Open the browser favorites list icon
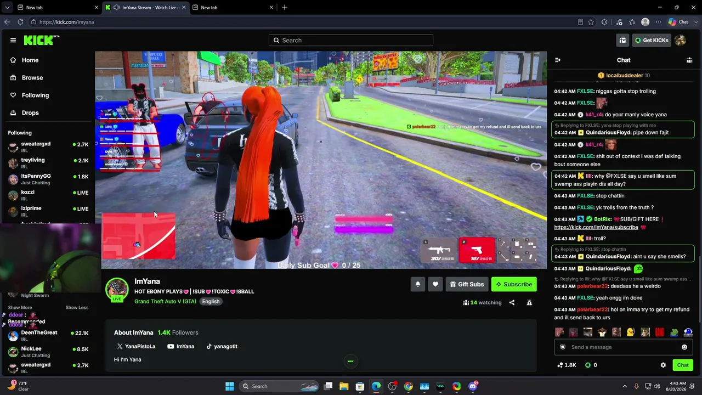Viewport: 702px width, 395px height. (x=632, y=22)
